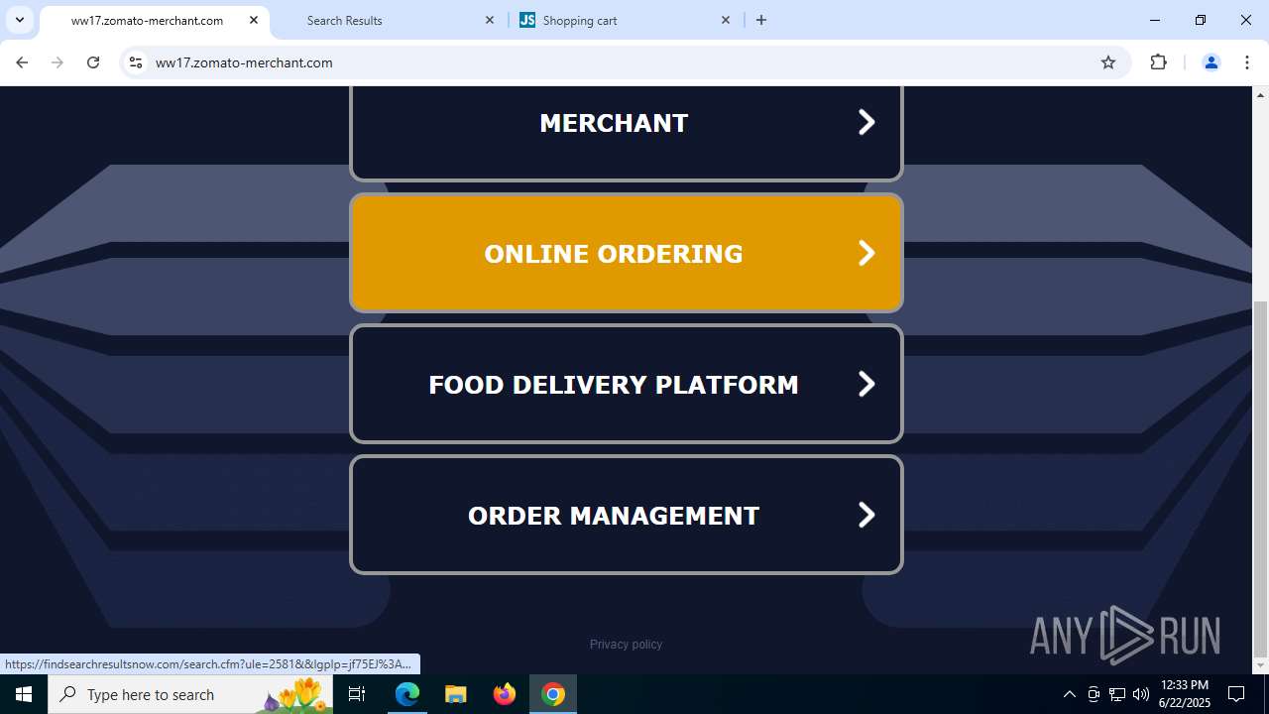Image resolution: width=1269 pixels, height=714 pixels.
Task: Click the scrollbar up arrow
Action: coord(1260,94)
